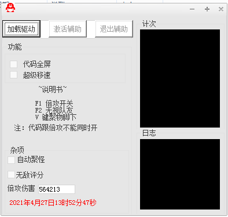Check the 自动聚怪 option

coord(11,160)
